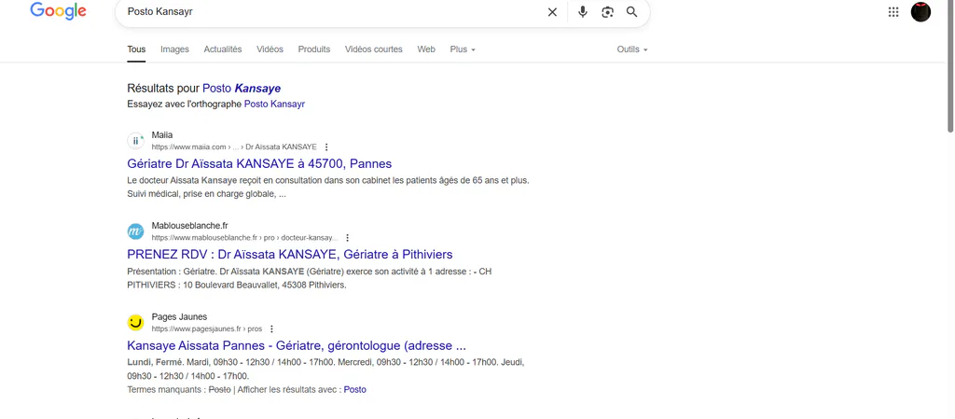
Task: Switch to the Actualités tab
Action: pos(222,49)
